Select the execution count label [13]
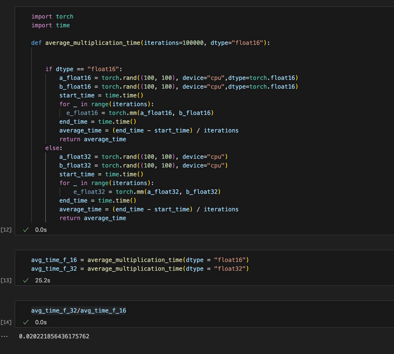Viewport: 394px width, 354px height. [6, 280]
